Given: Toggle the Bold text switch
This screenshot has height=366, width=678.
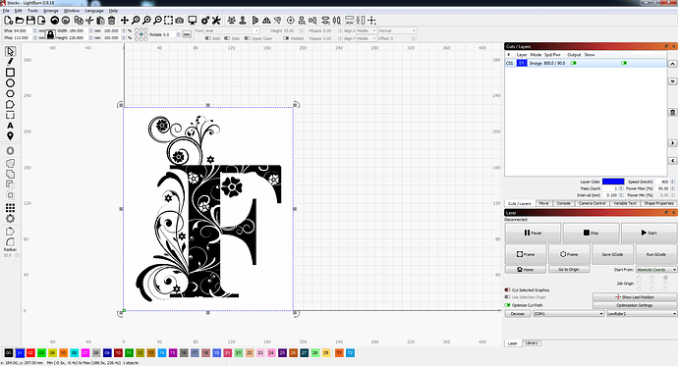Looking at the screenshot, I should pyautogui.click(x=208, y=38).
